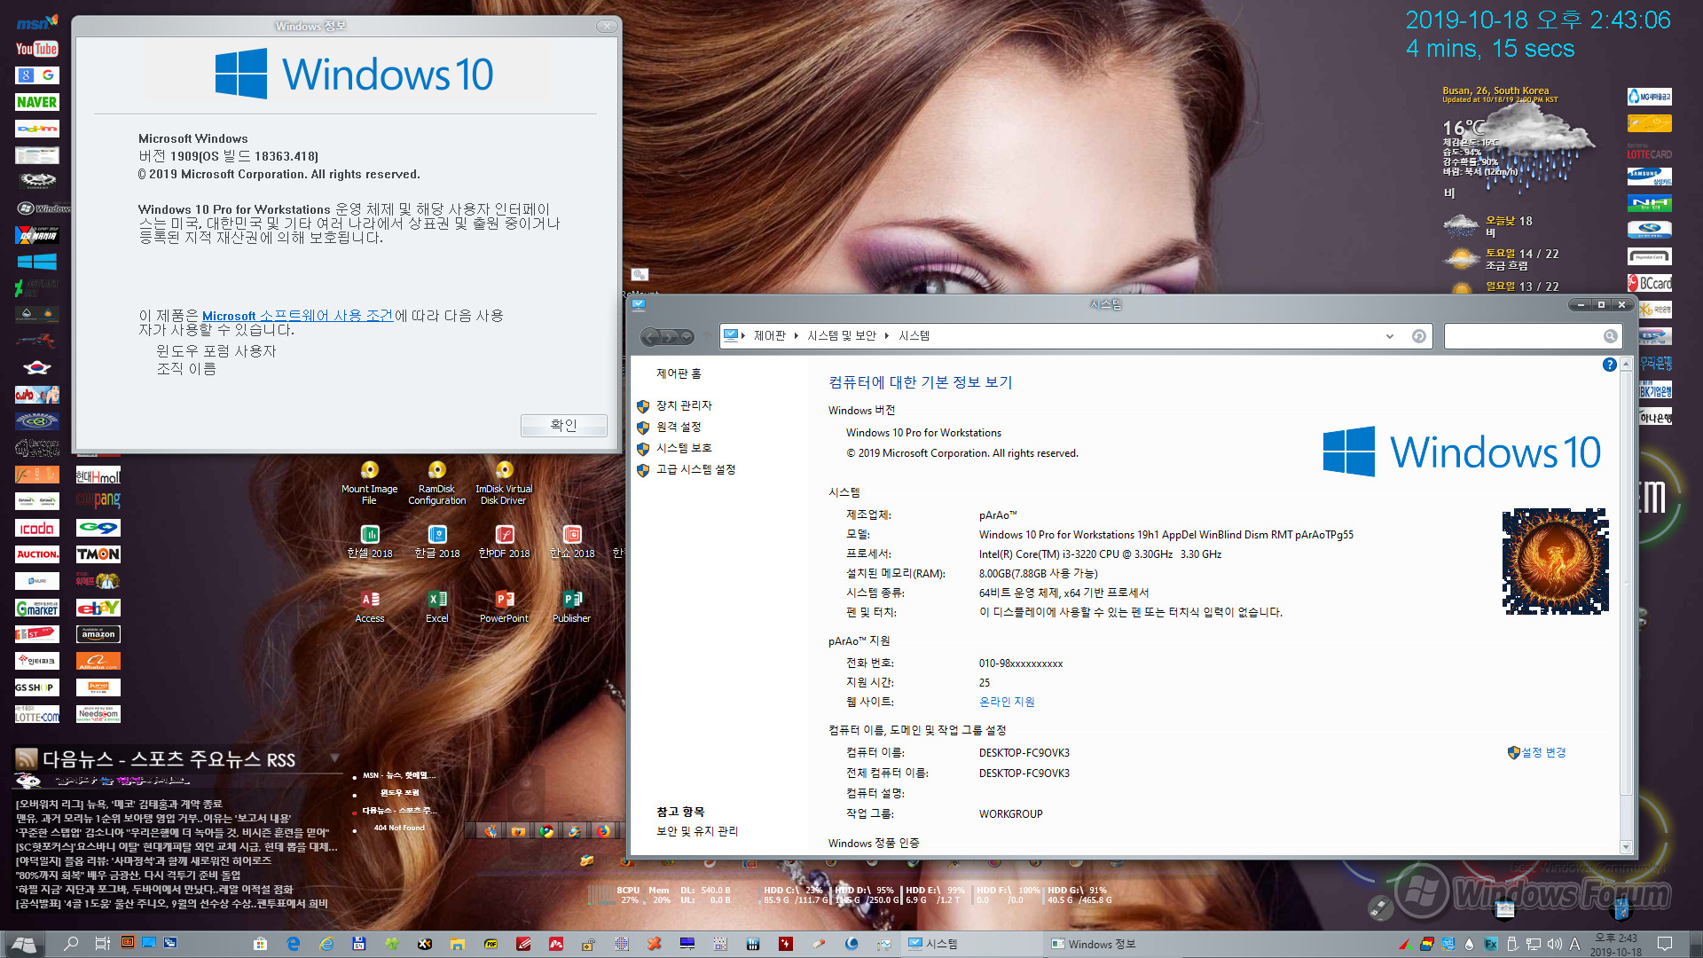This screenshot has width=1703, height=958.
Task: Open the coupang shortcut icon
Action: (98, 500)
